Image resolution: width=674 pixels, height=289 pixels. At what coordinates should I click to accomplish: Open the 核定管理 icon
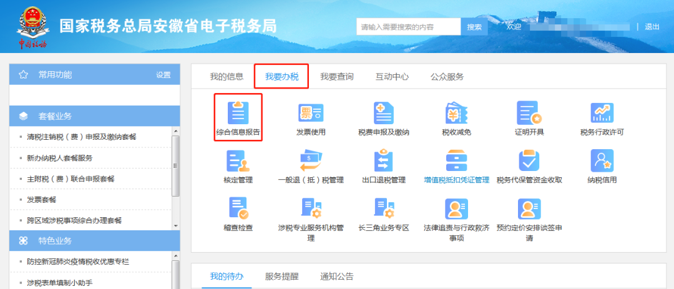click(x=238, y=161)
